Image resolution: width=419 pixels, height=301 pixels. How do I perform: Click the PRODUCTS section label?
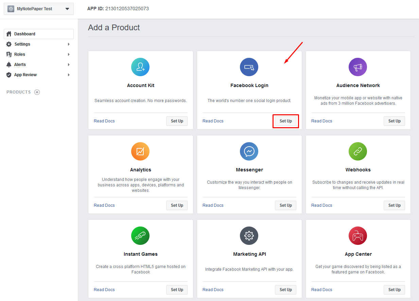[x=19, y=92]
